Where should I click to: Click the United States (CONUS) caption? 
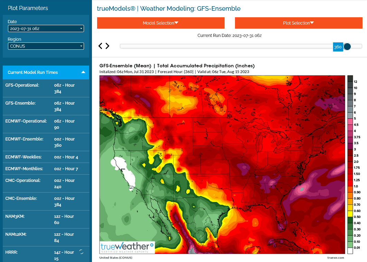pyautogui.click(x=116, y=258)
